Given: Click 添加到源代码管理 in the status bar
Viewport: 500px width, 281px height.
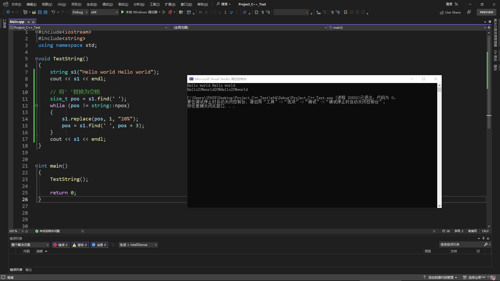Looking at the screenshot, I should coord(440,277).
